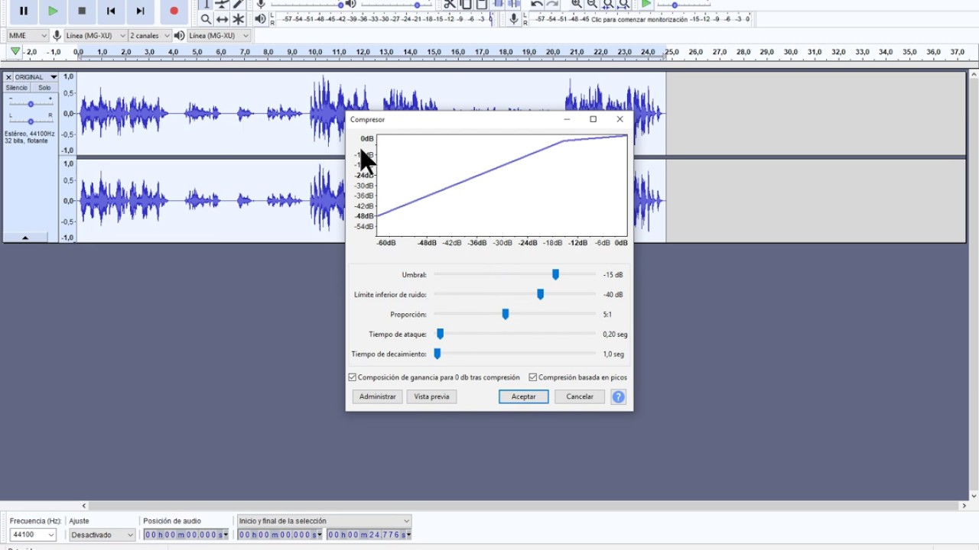This screenshot has width=979, height=550.
Task: Select the Selection (I-beam) tool
Action: click(206, 4)
